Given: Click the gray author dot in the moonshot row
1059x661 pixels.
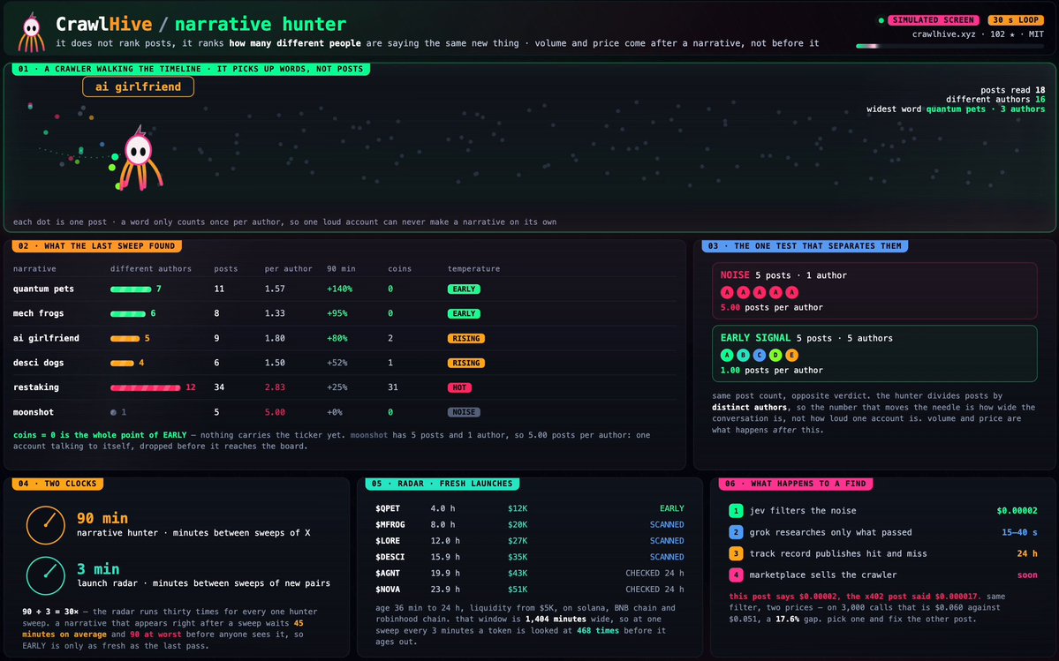Looking at the screenshot, I should point(113,412).
